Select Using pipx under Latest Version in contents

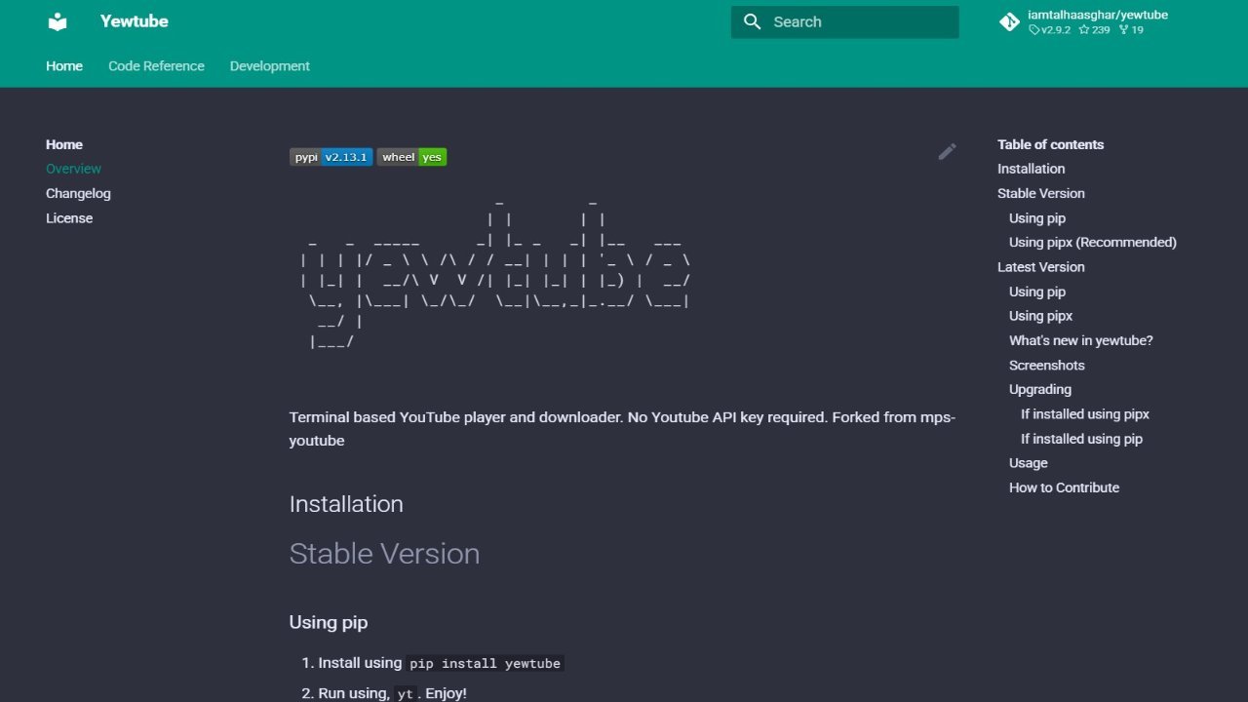pos(1040,316)
